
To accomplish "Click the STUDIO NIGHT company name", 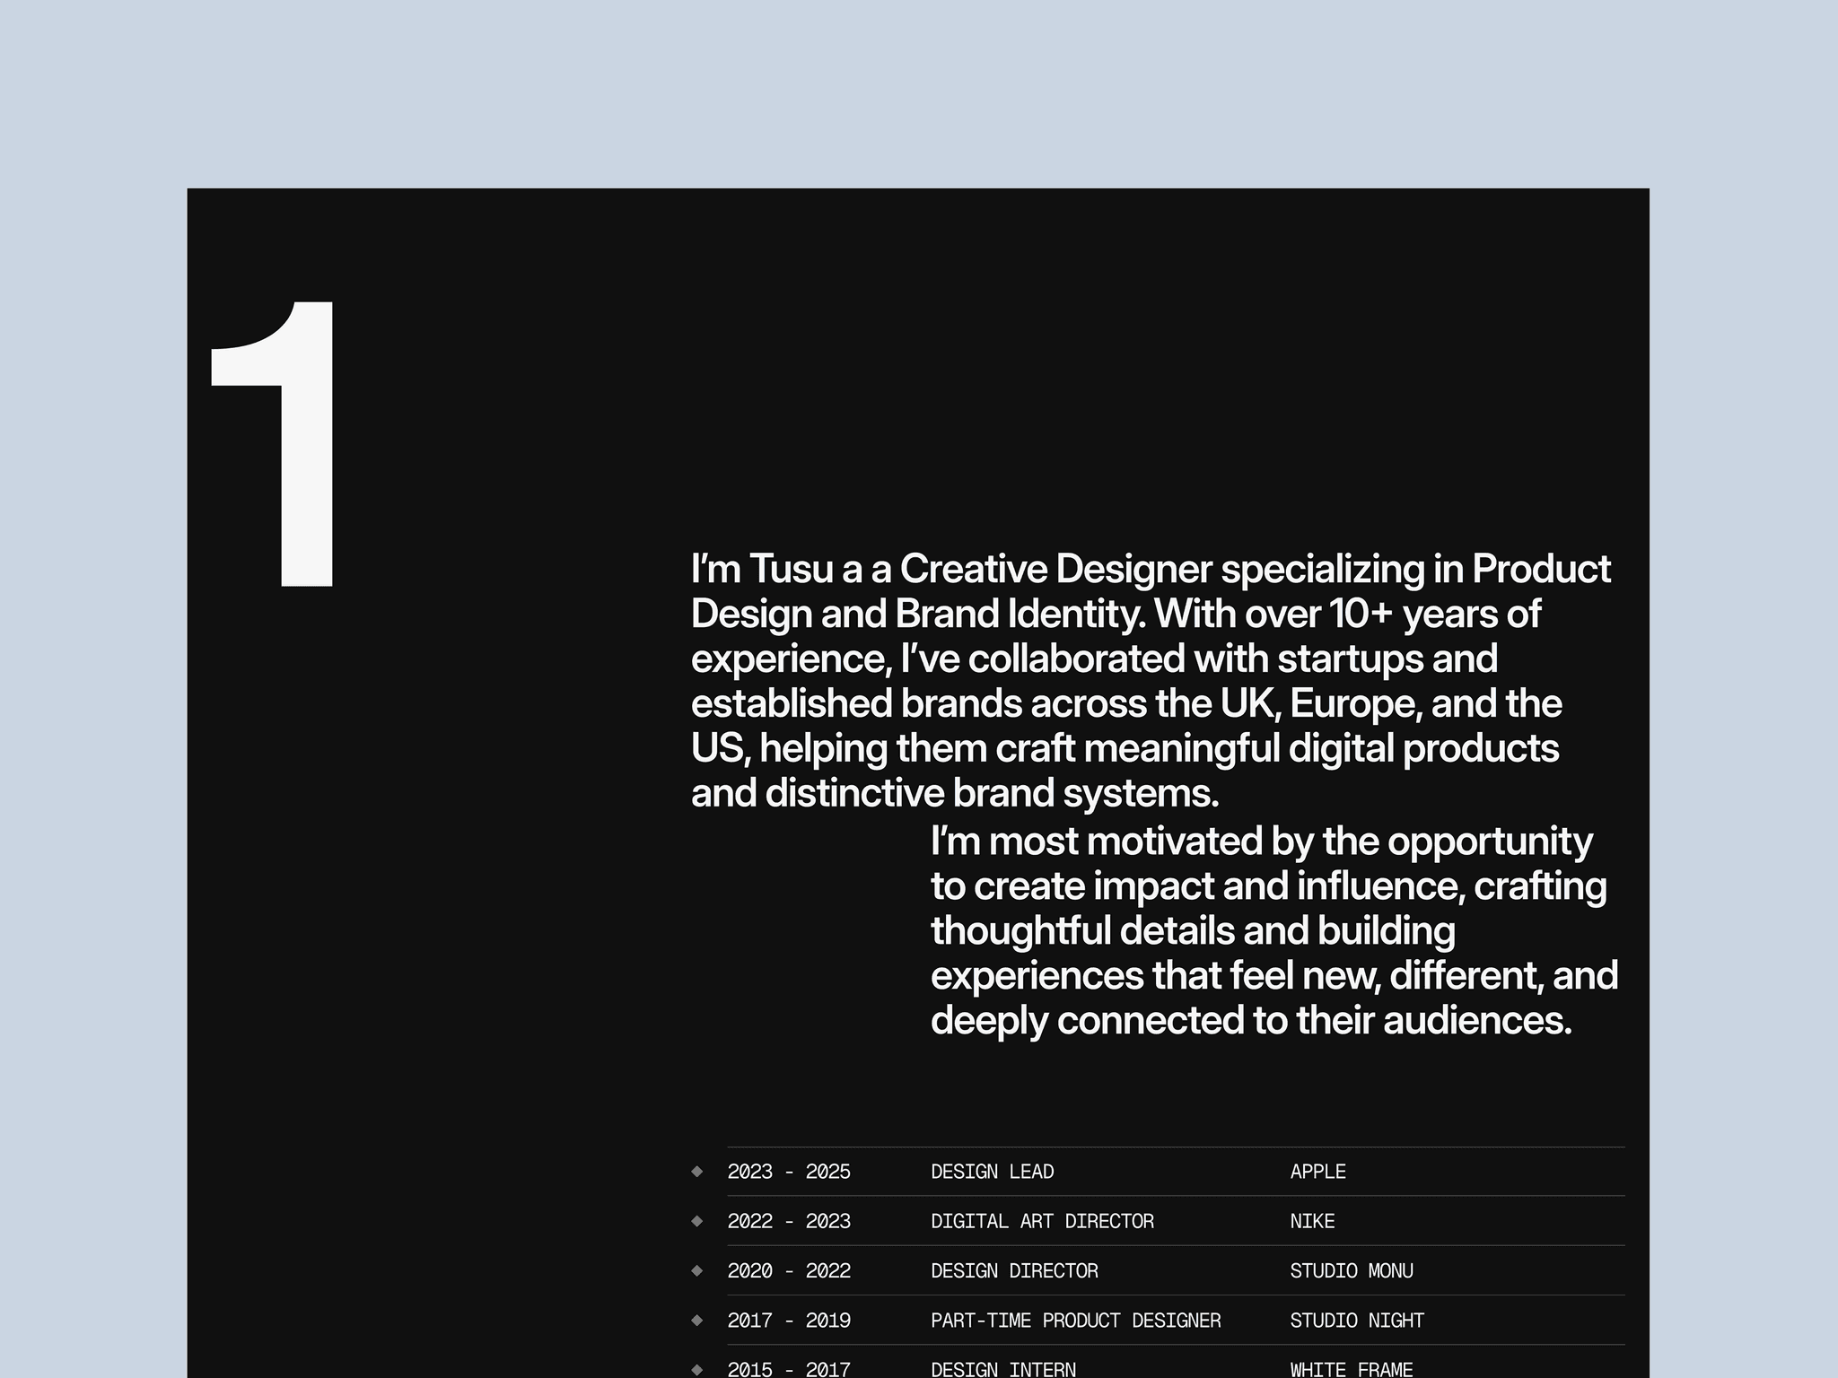I will [x=1356, y=1321].
